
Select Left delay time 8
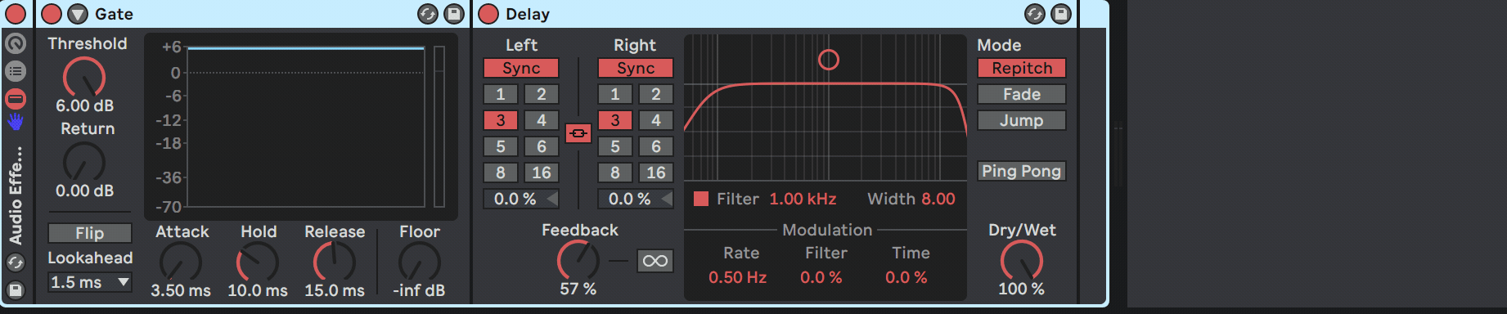501,173
